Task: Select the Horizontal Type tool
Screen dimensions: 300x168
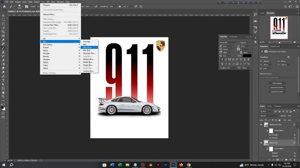Action: [x=3, y=80]
